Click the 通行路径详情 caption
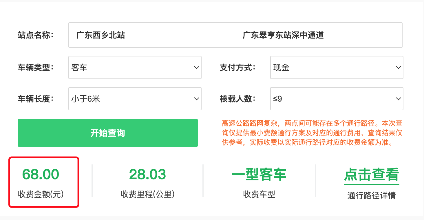This screenshot has width=424, height=220. [371, 196]
